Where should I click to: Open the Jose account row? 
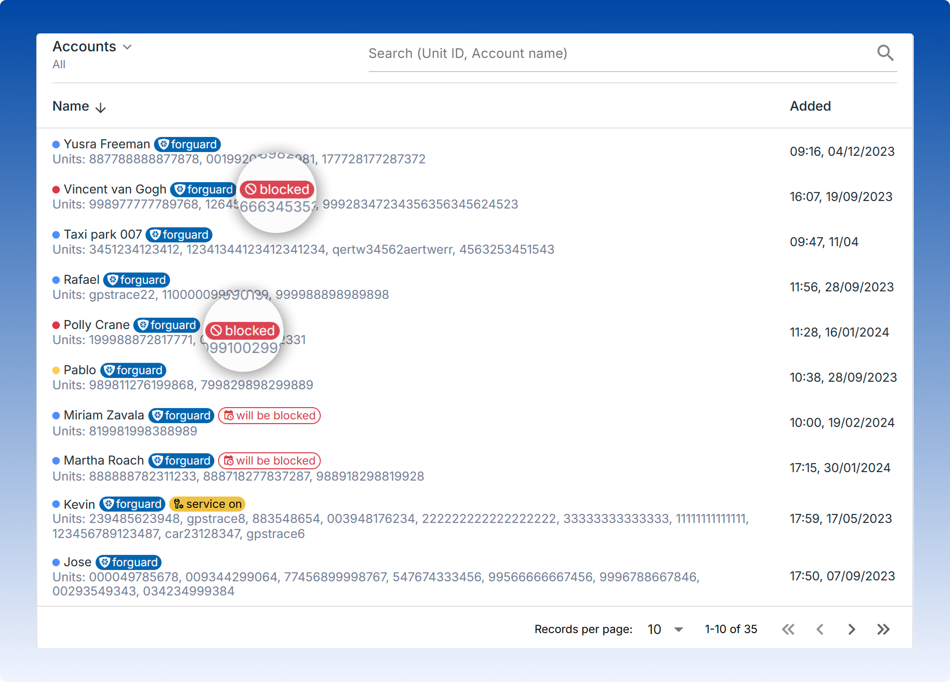[77, 562]
